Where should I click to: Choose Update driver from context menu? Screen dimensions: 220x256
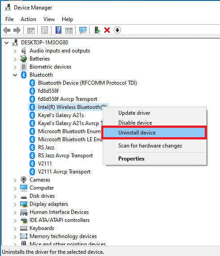[x=134, y=113]
